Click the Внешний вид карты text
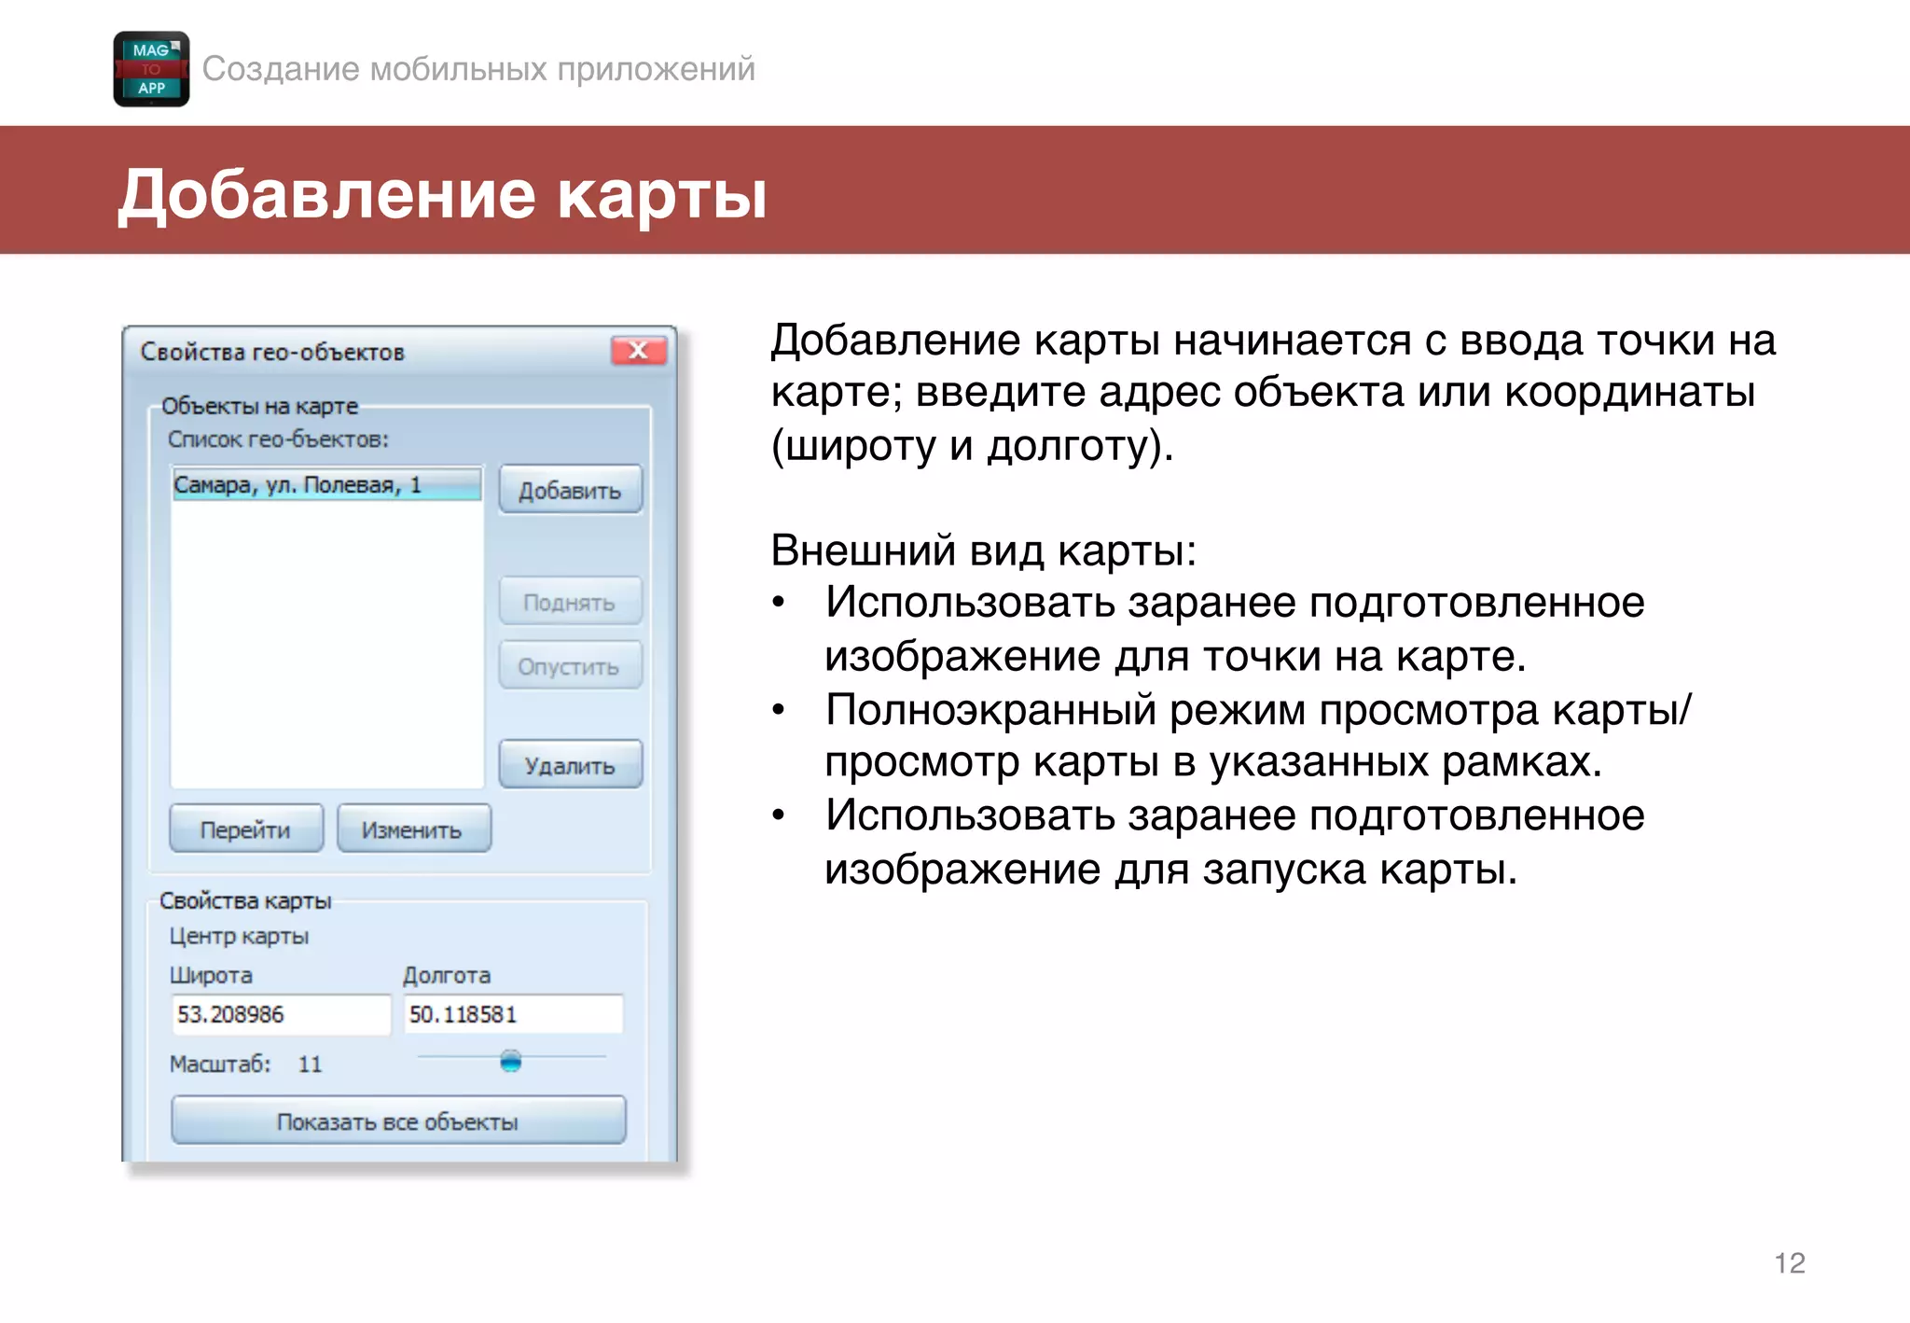The height and width of the screenshot is (1323, 1910). [982, 550]
